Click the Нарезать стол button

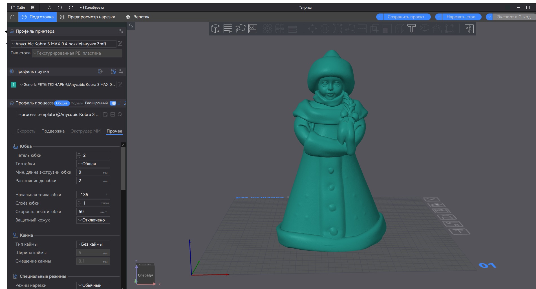461,17
